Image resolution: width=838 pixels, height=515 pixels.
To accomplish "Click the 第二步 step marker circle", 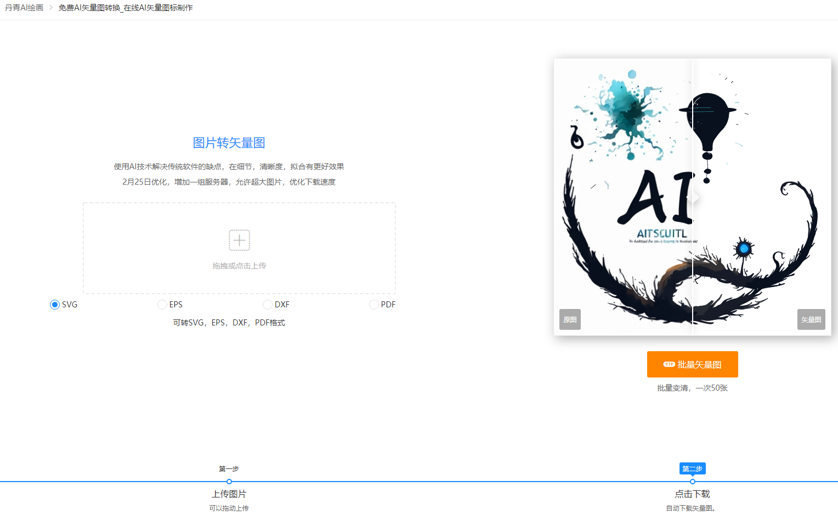I will click(x=693, y=482).
